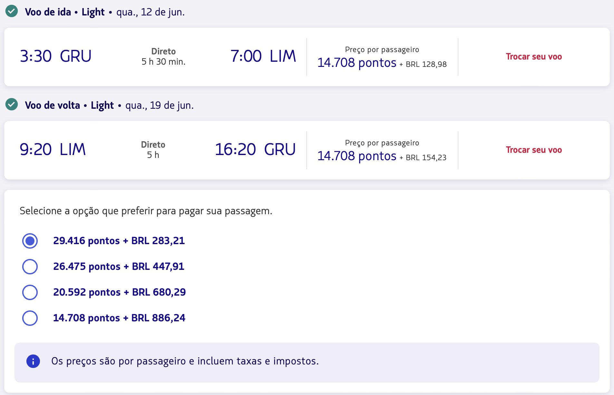Click the 3:30 GRU departure time

coord(56,56)
